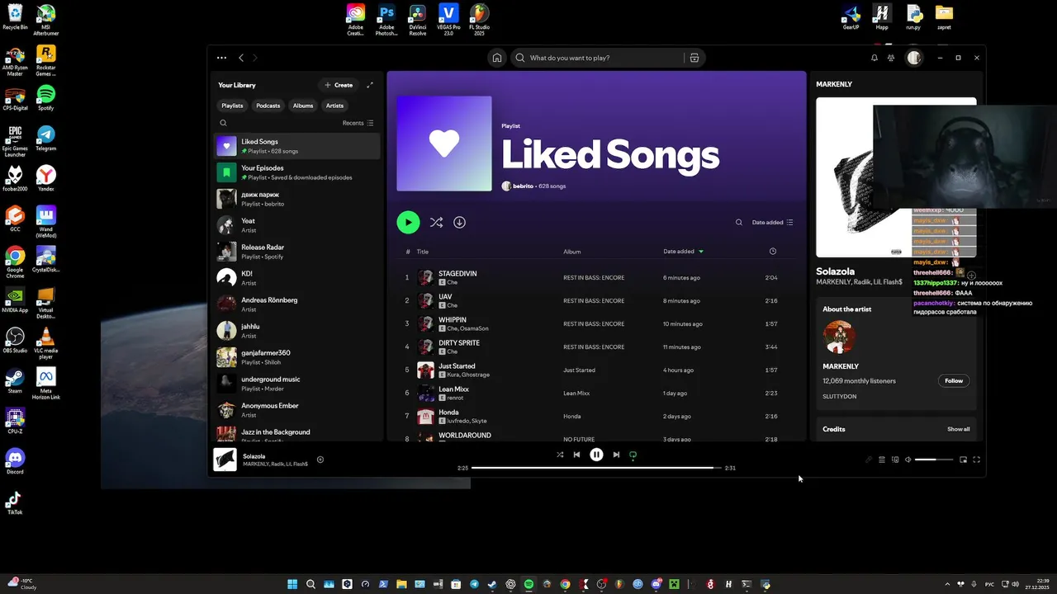The height and width of the screenshot is (594, 1057).
Task: Open the profile avatar menu
Action: [x=913, y=58]
